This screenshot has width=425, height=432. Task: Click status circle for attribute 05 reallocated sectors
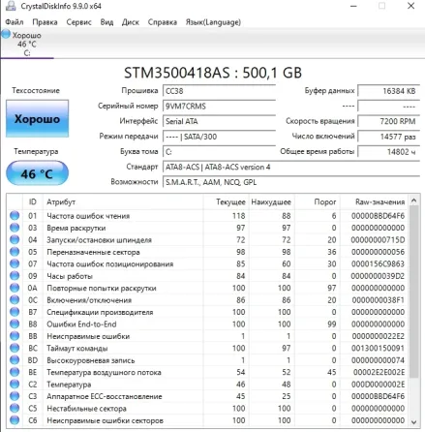point(15,252)
